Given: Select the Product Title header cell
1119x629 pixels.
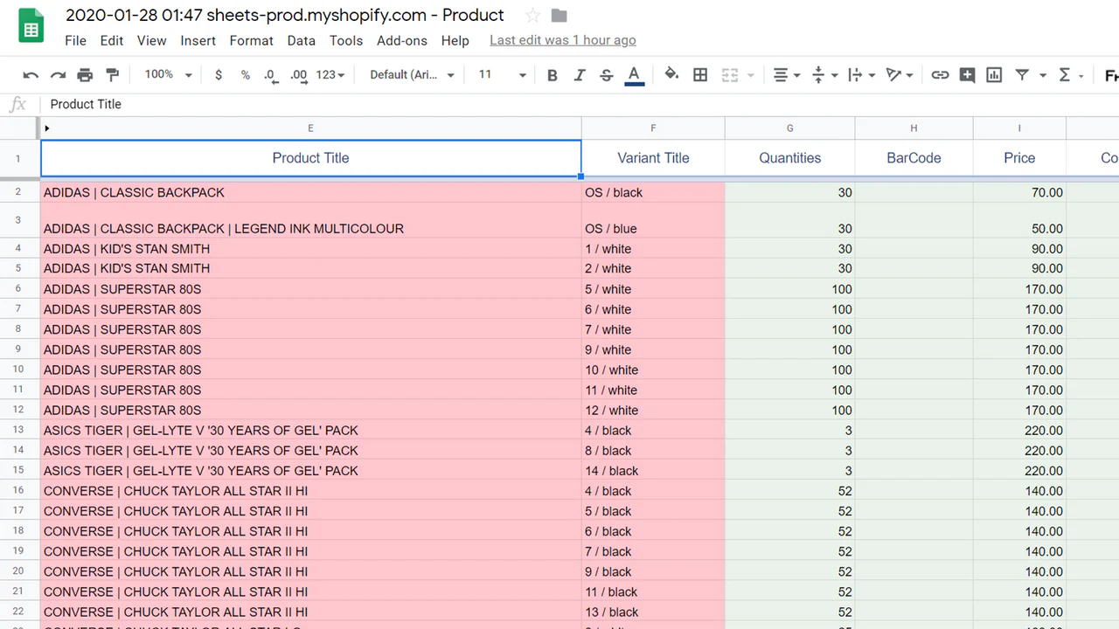Looking at the screenshot, I should (x=310, y=158).
